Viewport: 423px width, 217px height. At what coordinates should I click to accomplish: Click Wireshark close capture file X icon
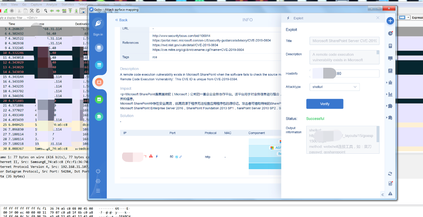click(x=32, y=11)
